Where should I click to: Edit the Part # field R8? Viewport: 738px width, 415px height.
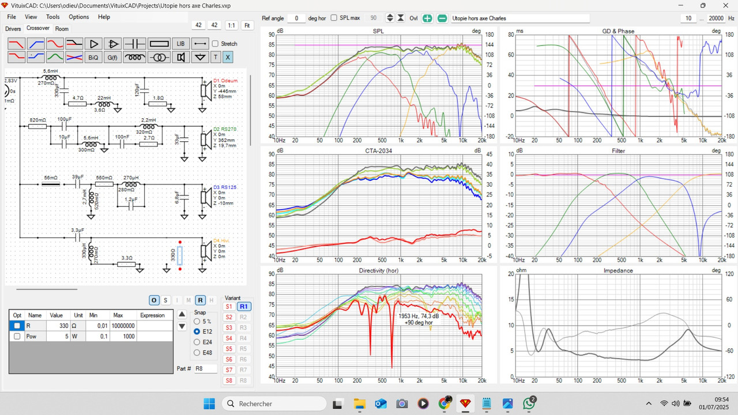206,368
